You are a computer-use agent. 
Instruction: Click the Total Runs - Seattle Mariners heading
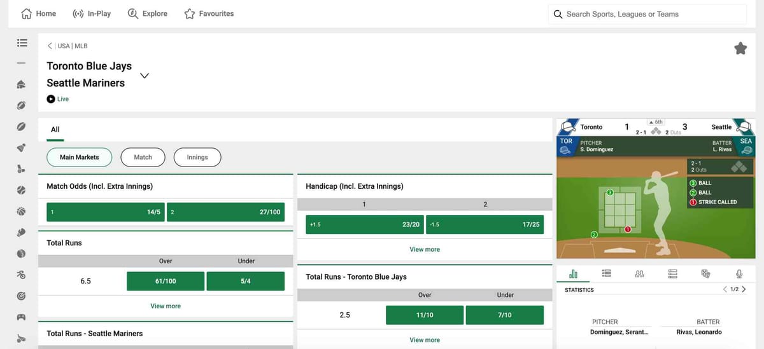pos(95,334)
